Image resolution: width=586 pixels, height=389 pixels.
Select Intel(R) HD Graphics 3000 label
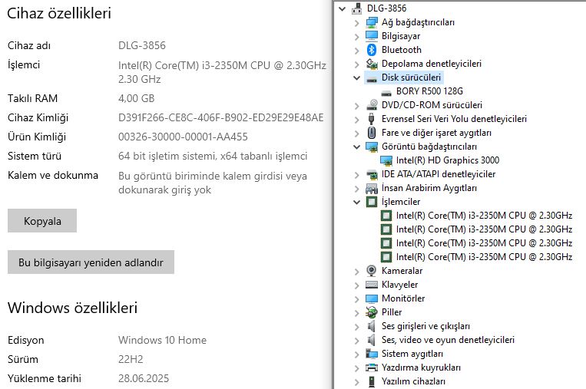pos(448,160)
